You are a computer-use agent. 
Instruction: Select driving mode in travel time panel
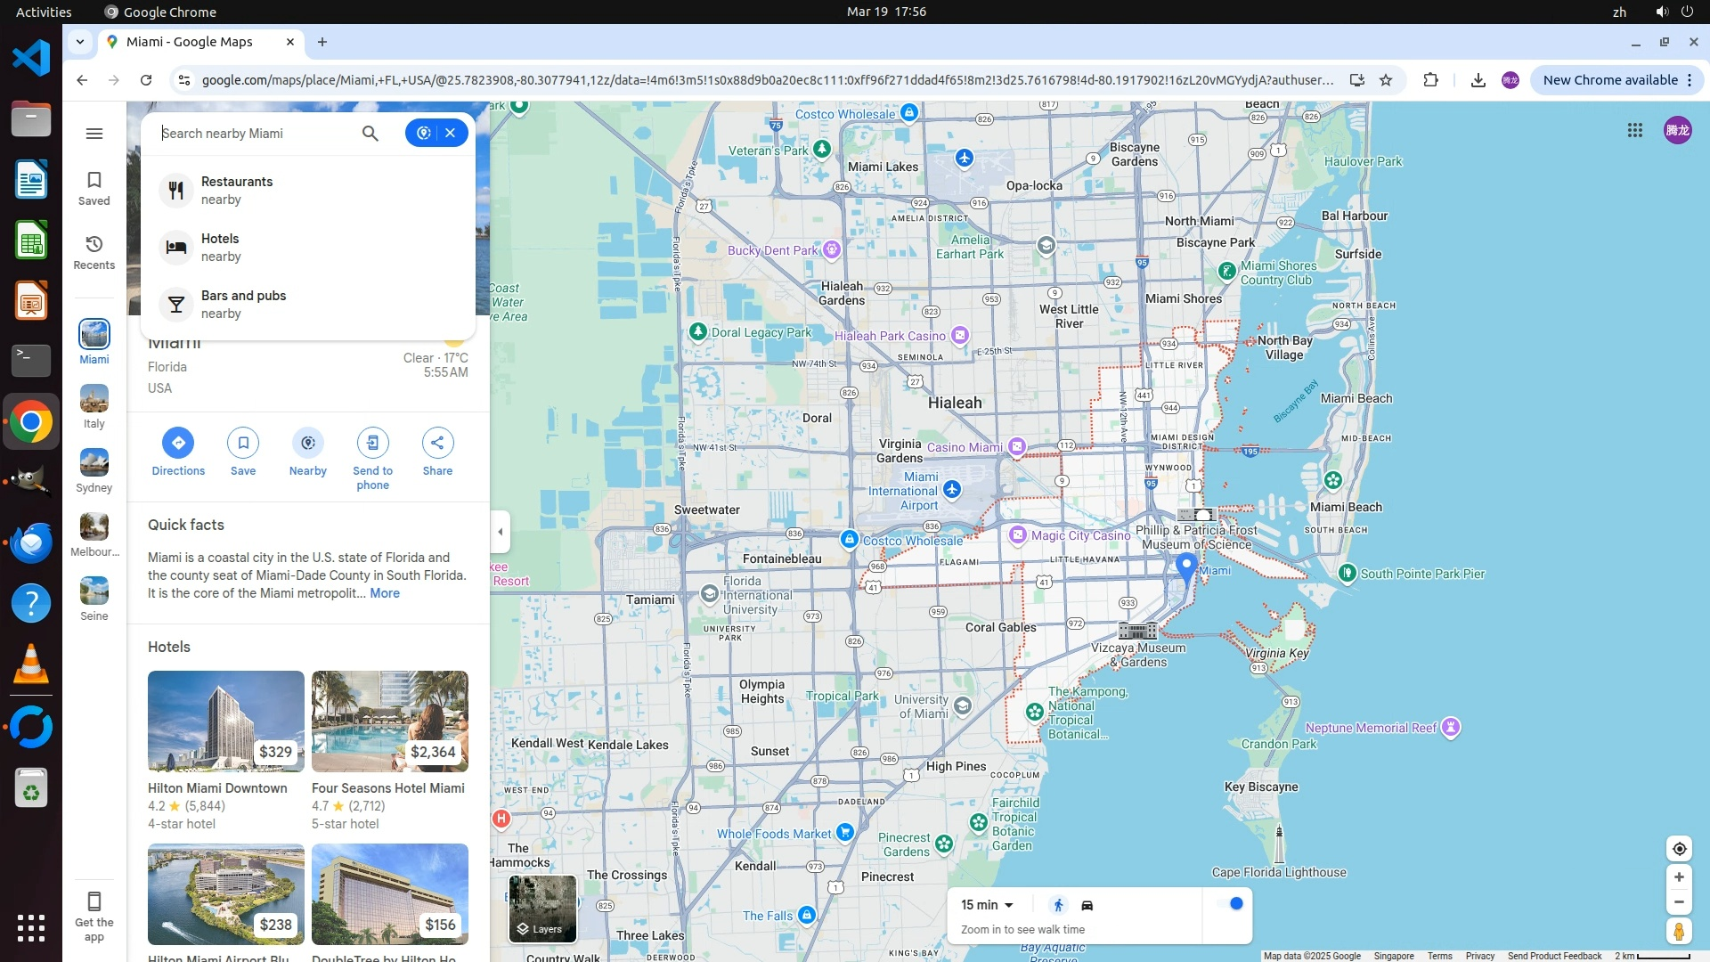coord(1087,905)
